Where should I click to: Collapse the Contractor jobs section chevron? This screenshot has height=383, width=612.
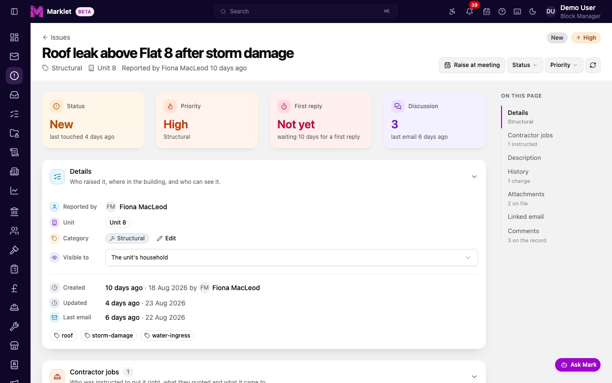(474, 377)
